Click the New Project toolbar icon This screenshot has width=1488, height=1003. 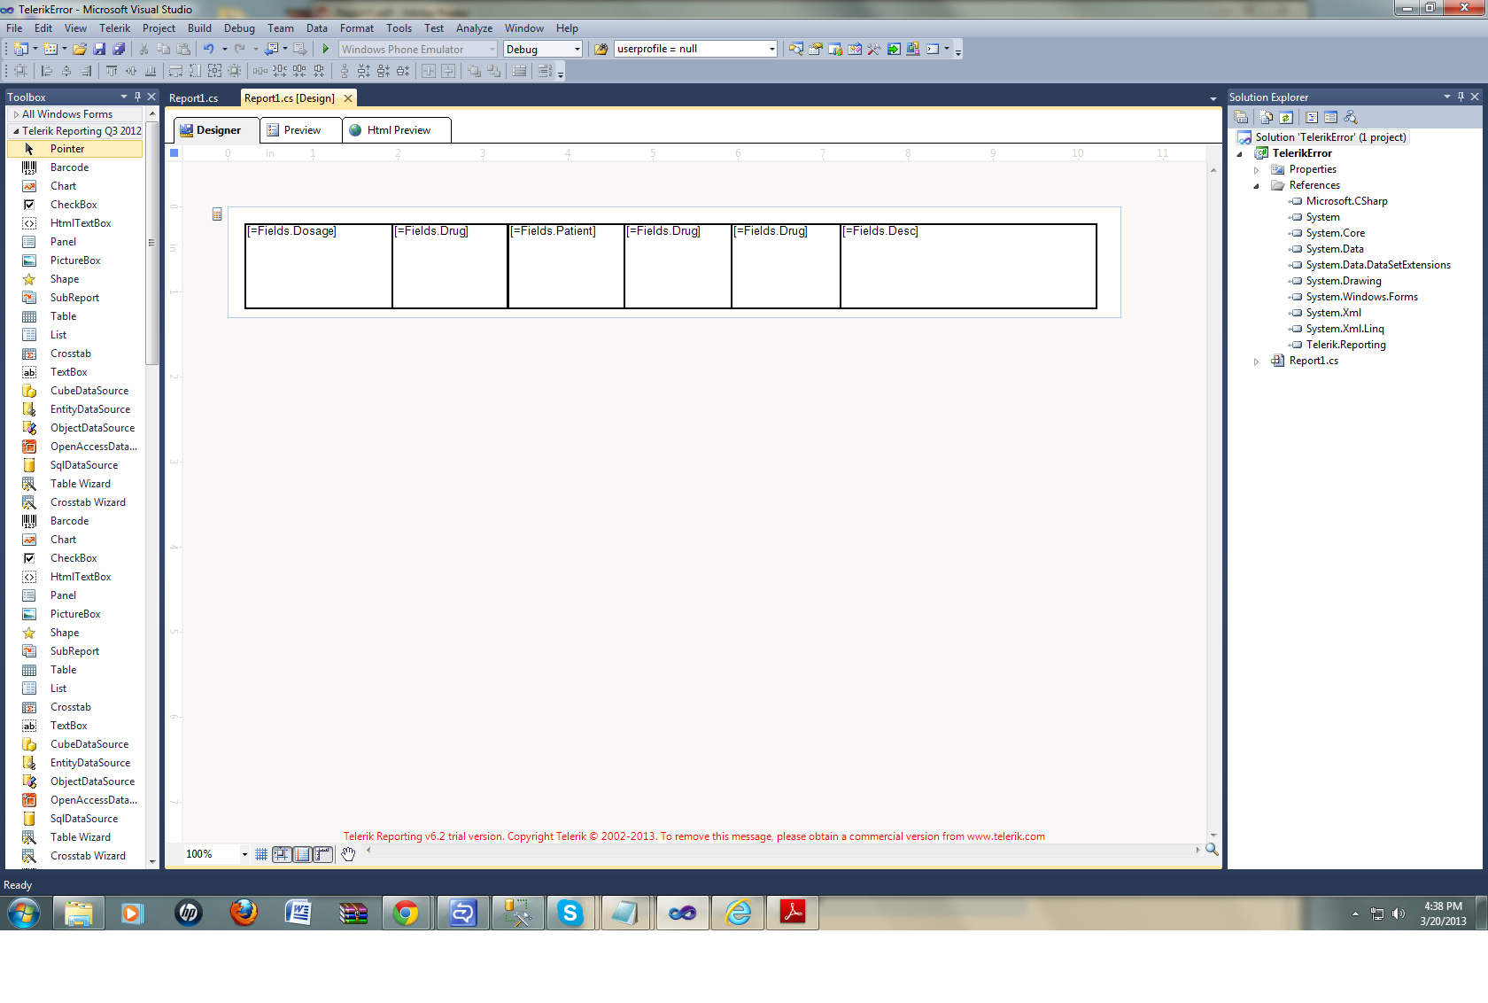click(21, 50)
